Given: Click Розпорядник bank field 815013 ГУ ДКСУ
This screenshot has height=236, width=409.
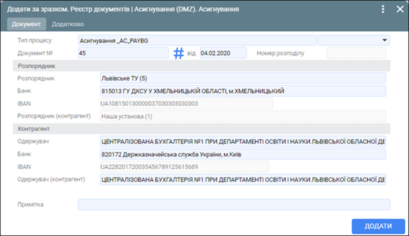Looking at the screenshot, I should tap(243, 91).
